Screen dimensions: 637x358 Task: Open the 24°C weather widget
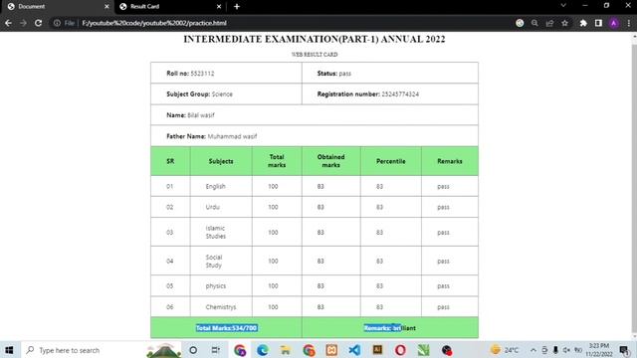coord(505,350)
